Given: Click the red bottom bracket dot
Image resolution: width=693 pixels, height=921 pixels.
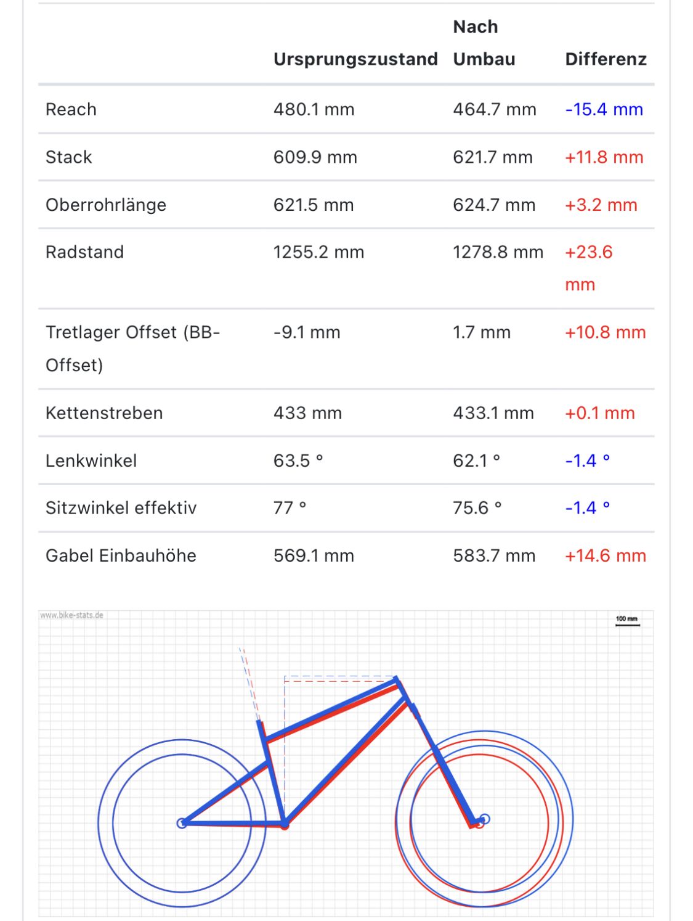Looking at the screenshot, I should pos(285,825).
